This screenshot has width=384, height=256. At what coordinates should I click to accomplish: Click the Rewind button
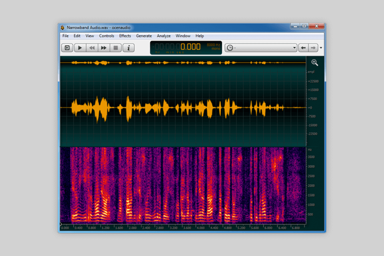[92, 48]
